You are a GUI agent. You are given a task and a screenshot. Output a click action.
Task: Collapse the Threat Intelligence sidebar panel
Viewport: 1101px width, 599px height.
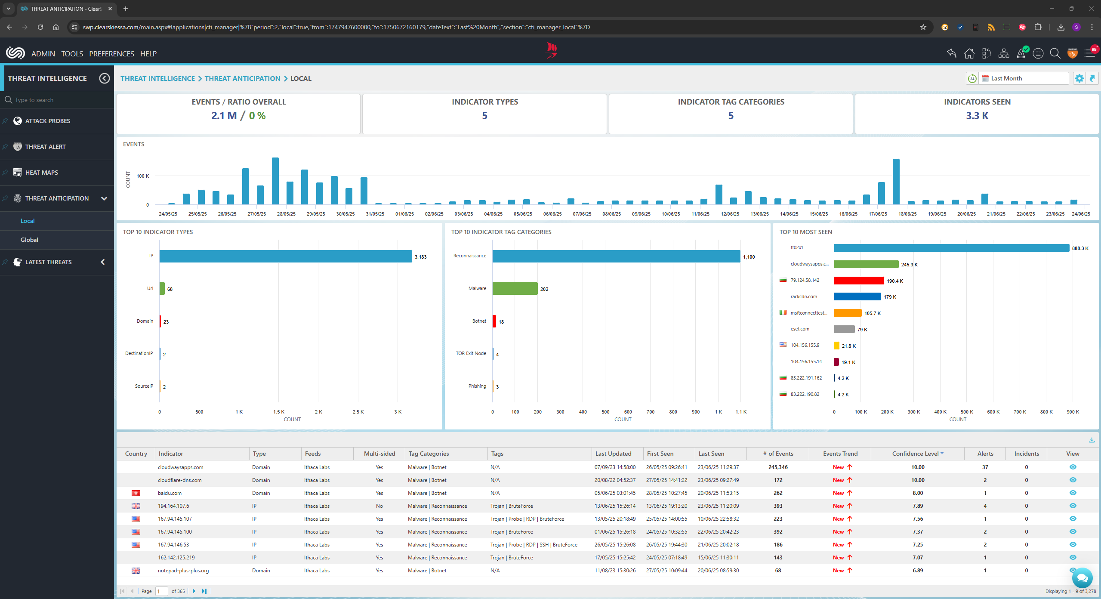click(x=105, y=78)
